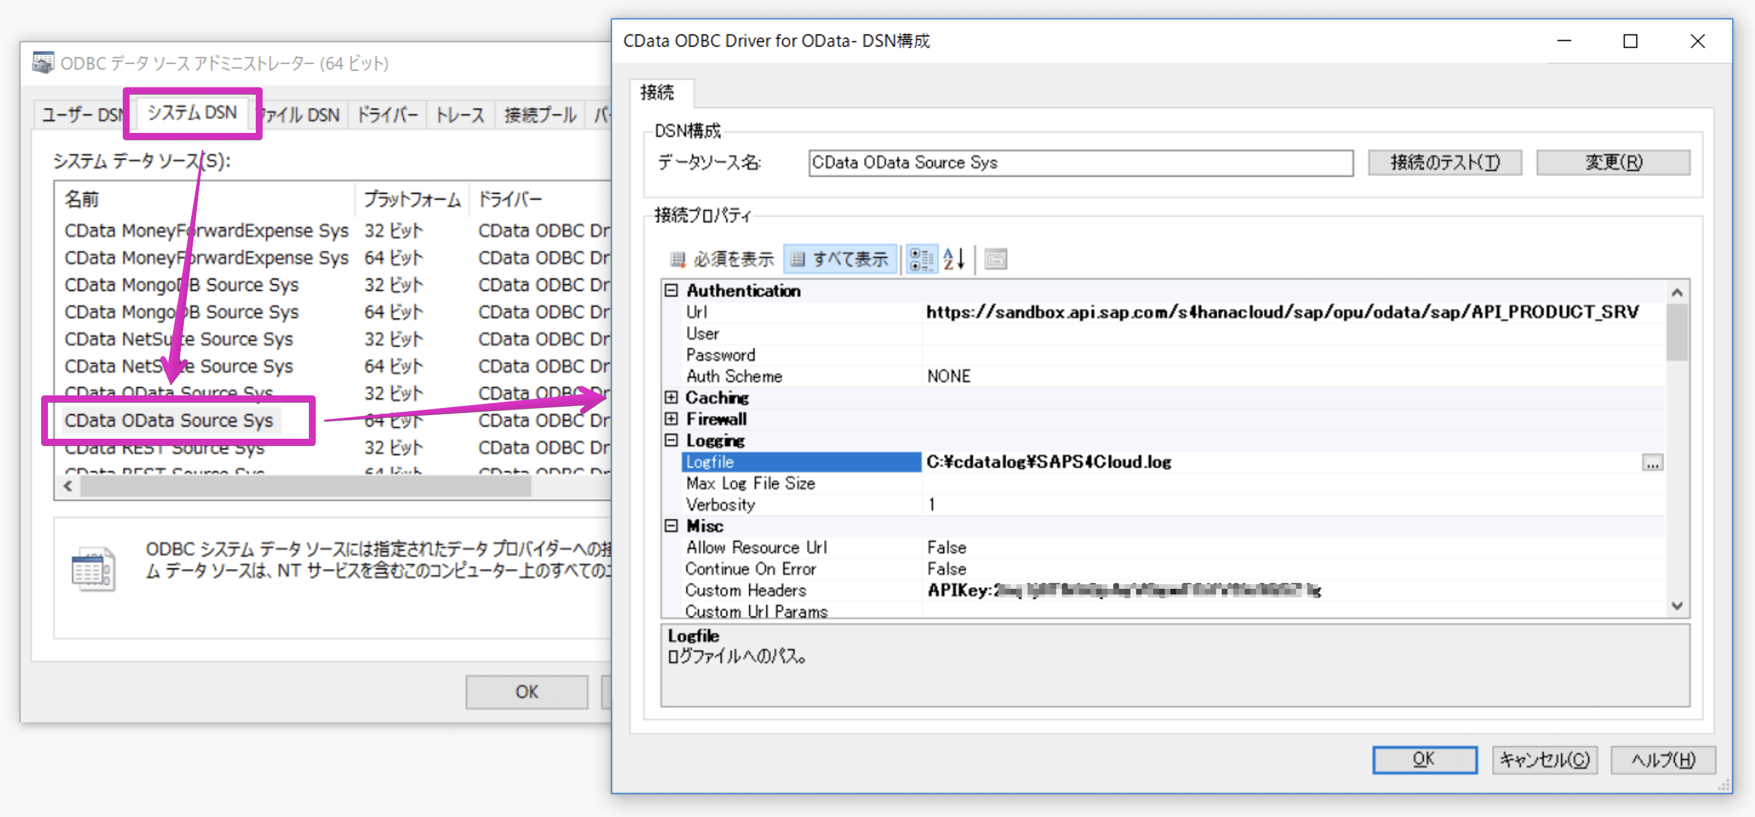The height and width of the screenshot is (817, 1755).
Task: Click the scroll-up arrow of the property grid
Action: 1677,293
